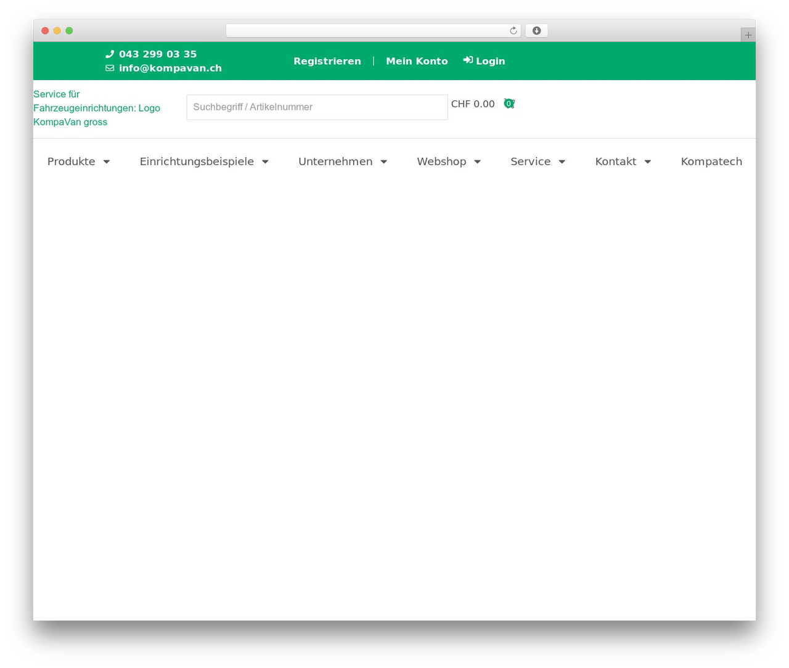The height and width of the screenshot is (668, 789).
Task: Click the Login arrow icon
Action: [x=468, y=60]
